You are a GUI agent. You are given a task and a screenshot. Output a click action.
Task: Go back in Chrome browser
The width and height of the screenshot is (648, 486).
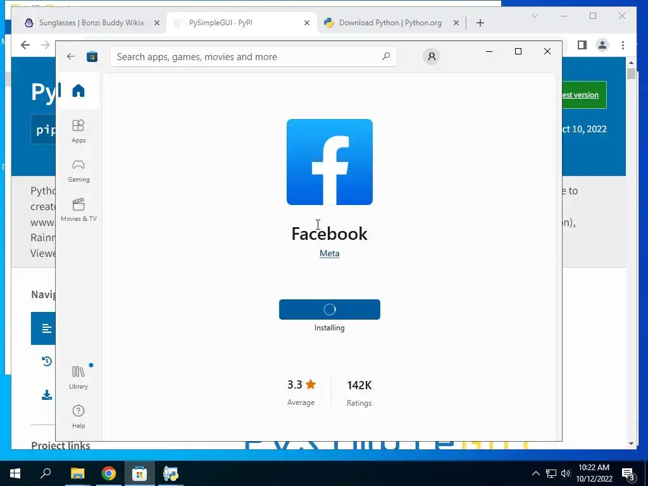coord(25,45)
